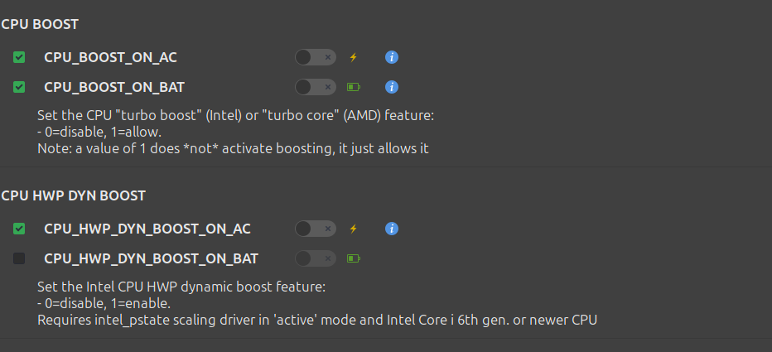Open info icon next to CPU_BOOST_ON_BAT
Image resolution: width=772 pixels, height=352 pixels.
point(393,86)
